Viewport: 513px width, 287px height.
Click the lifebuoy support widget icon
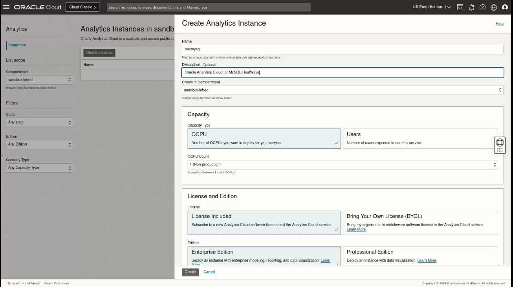[x=500, y=142]
